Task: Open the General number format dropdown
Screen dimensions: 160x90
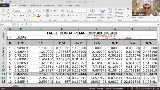Action: 85,11
